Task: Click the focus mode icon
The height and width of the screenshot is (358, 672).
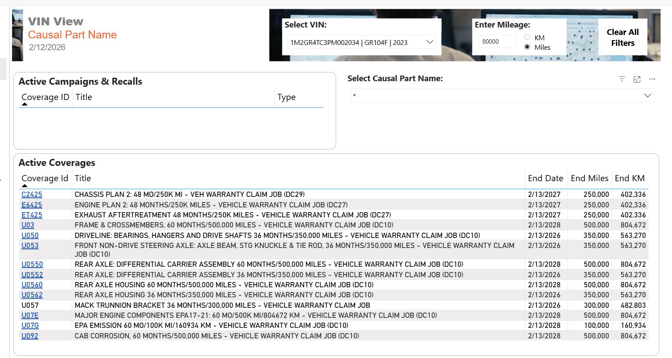Action: click(x=637, y=79)
